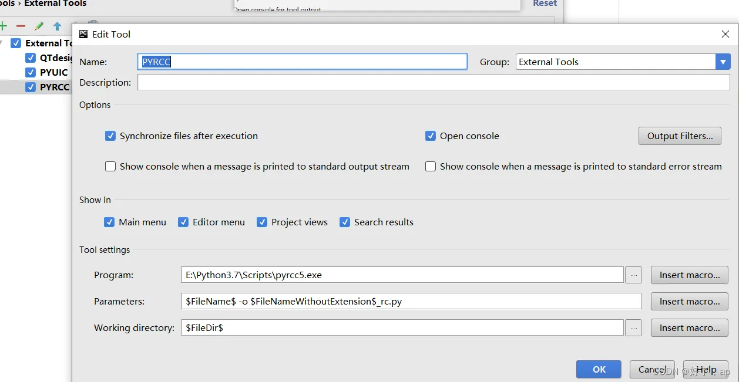Click the Reset link at top
The height and width of the screenshot is (382, 739).
pyautogui.click(x=545, y=4)
